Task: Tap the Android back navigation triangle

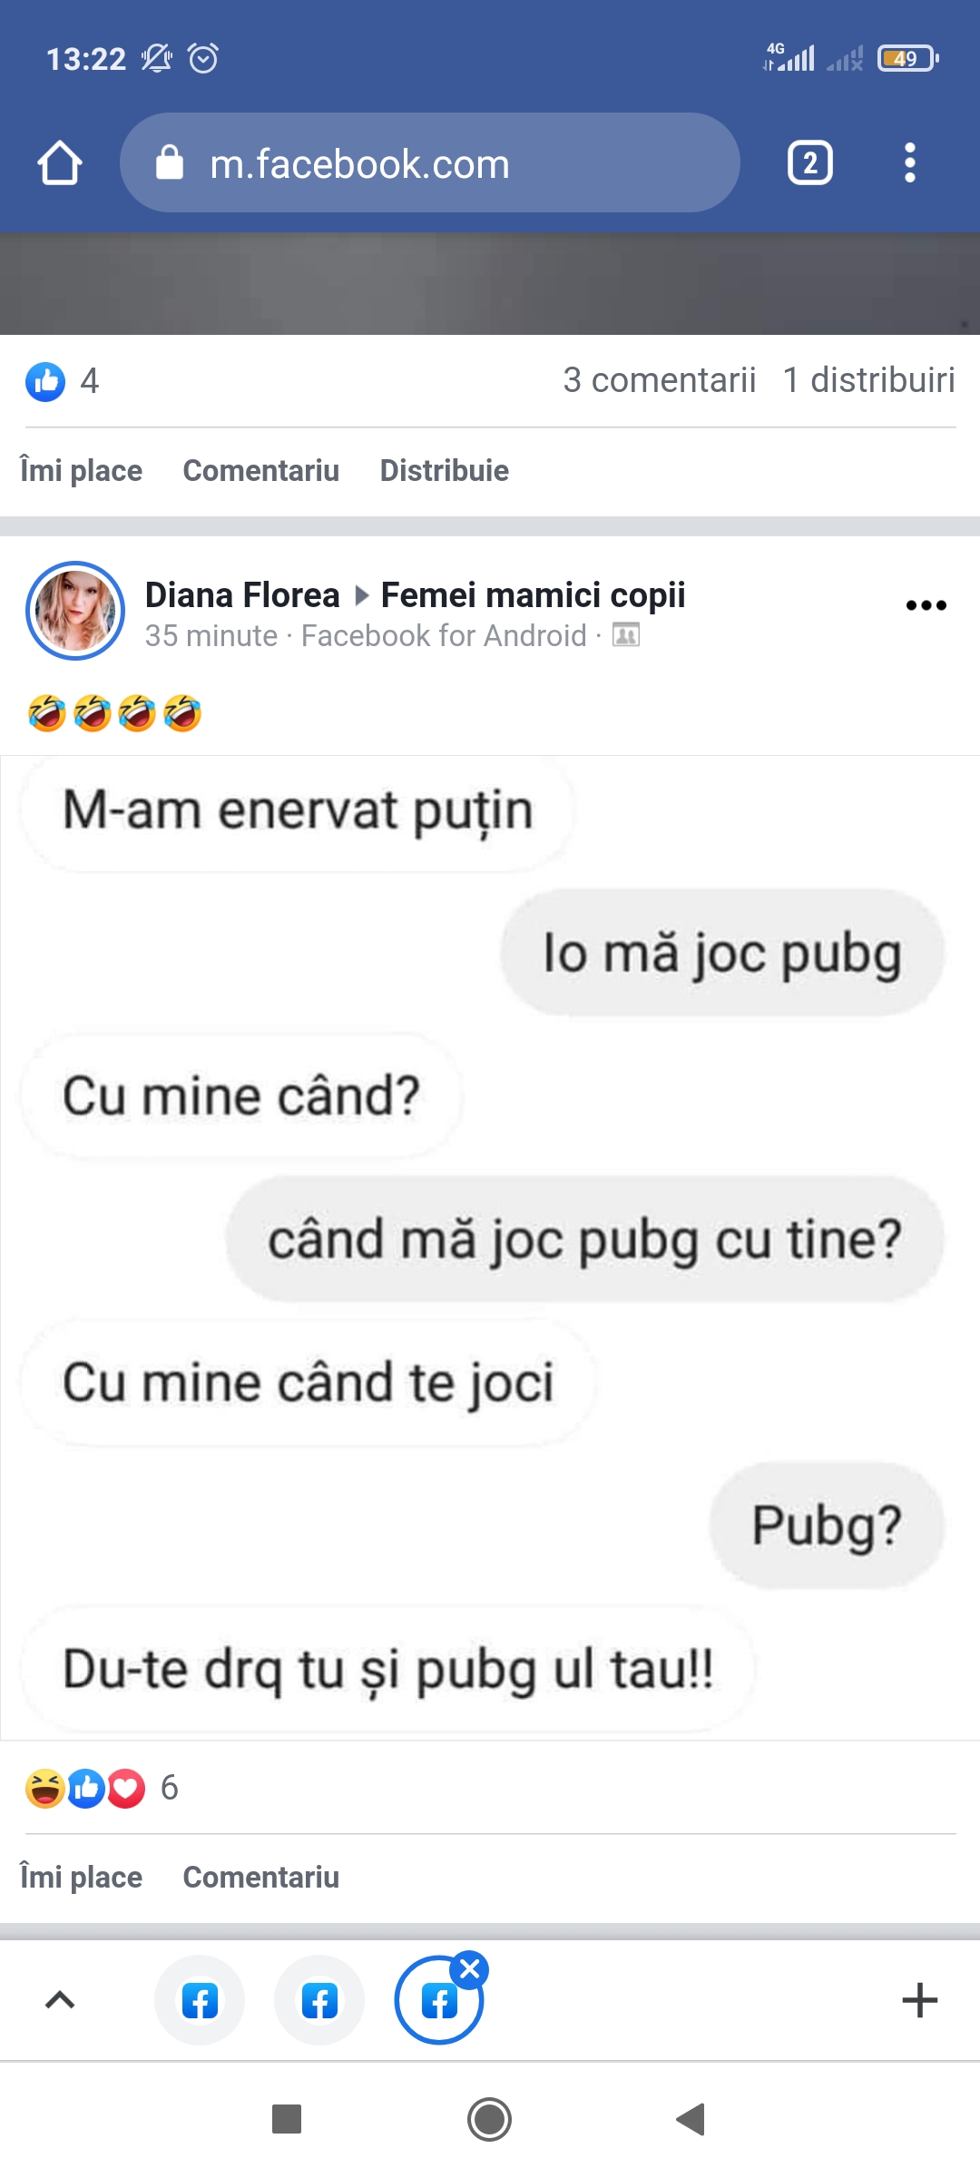Action: 691,2120
